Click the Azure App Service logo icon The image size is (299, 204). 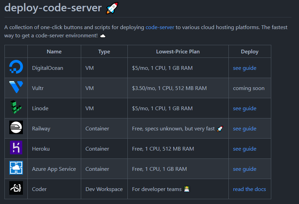coord(16,168)
